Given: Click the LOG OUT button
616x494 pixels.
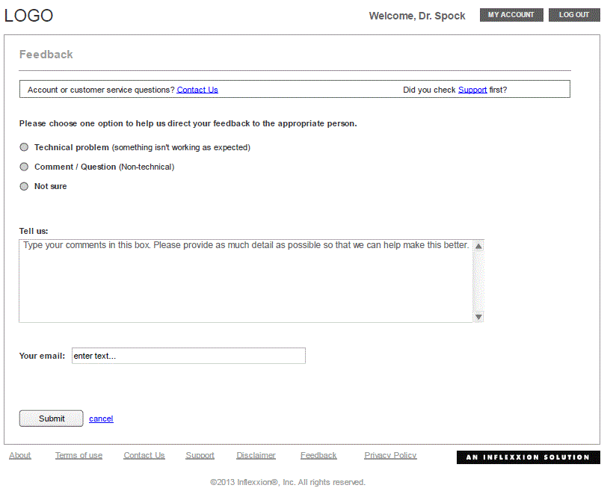Looking at the screenshot, I should pyautogui.click(x=574, y=15).
